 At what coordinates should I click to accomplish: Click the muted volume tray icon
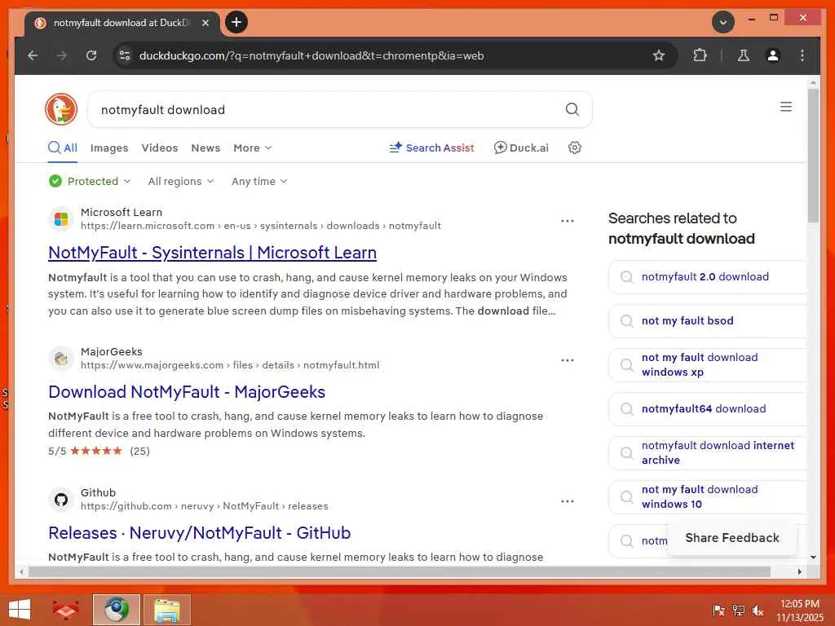[x=758, y=610]
